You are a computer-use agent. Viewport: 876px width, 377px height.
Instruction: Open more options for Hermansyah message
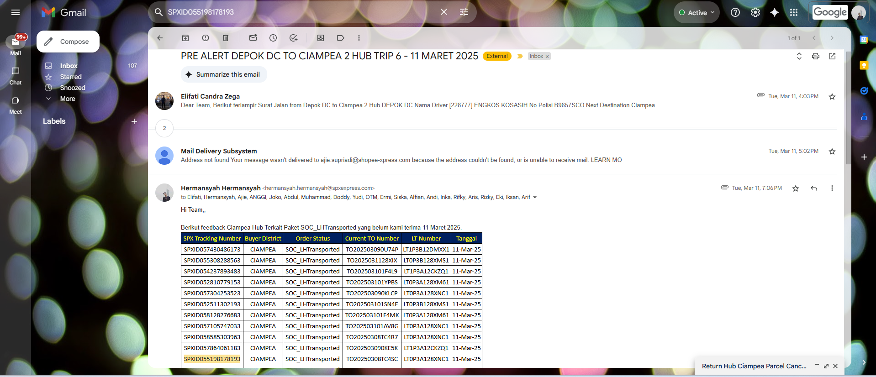(832, 188)
